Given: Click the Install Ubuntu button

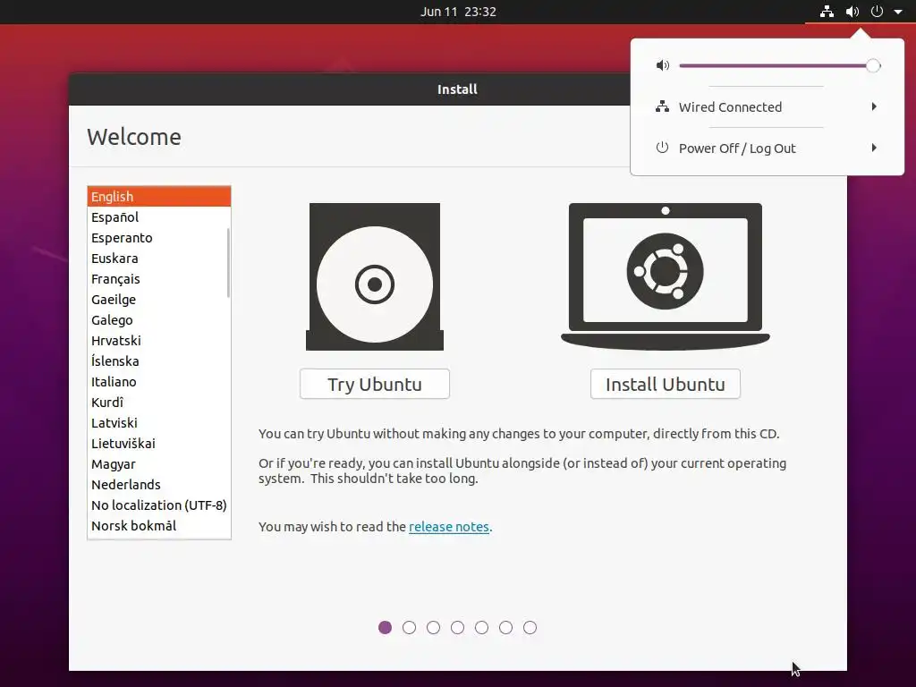Looking at the screenshot, I should click(666, 384).
